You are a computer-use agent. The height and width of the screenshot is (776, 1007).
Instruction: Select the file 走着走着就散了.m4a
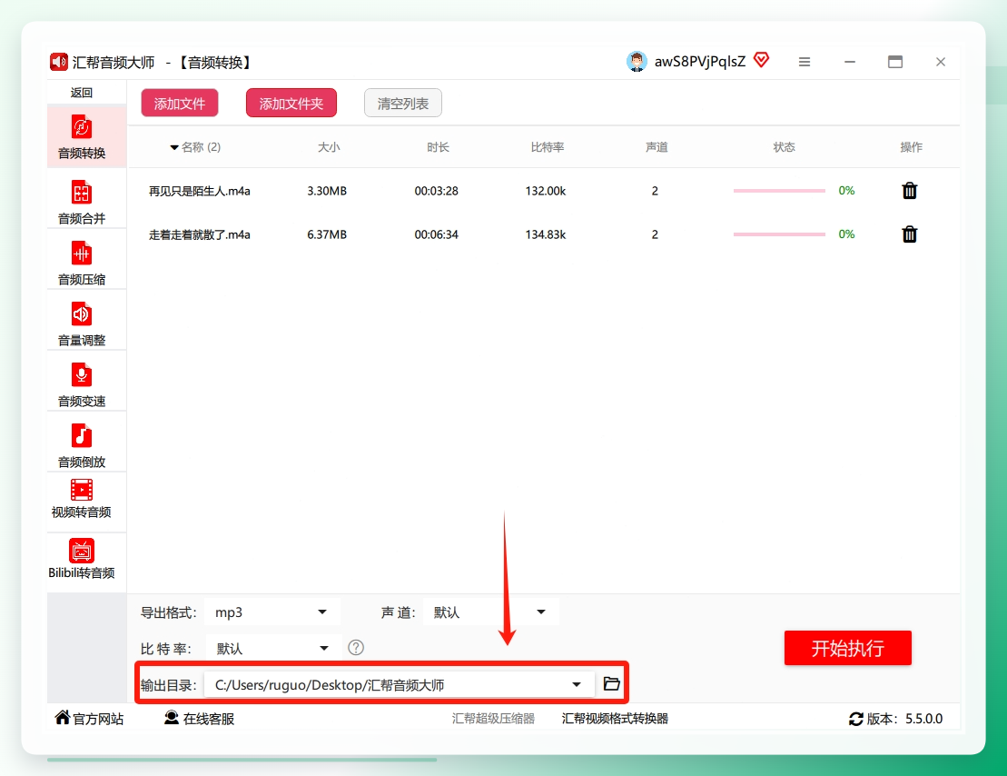[200, 234]
